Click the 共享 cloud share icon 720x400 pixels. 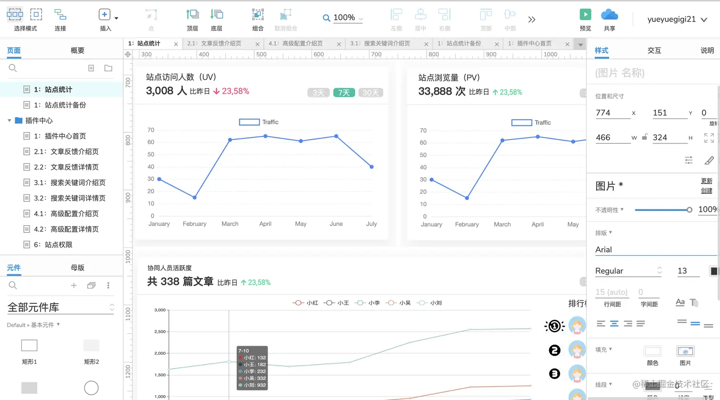(x=610, y=14)
